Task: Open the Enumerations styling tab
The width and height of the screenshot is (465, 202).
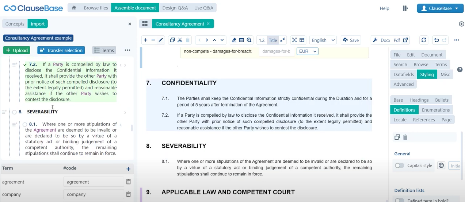Action: (x=435, y=110)
